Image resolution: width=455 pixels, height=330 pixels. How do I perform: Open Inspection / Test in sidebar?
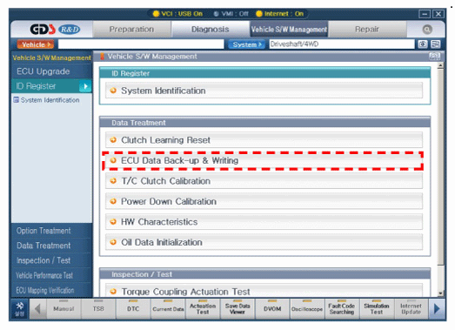tap(51, 260)
